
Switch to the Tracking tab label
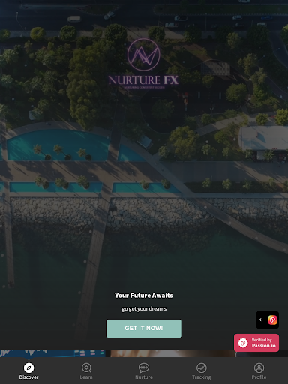(202, 377)
